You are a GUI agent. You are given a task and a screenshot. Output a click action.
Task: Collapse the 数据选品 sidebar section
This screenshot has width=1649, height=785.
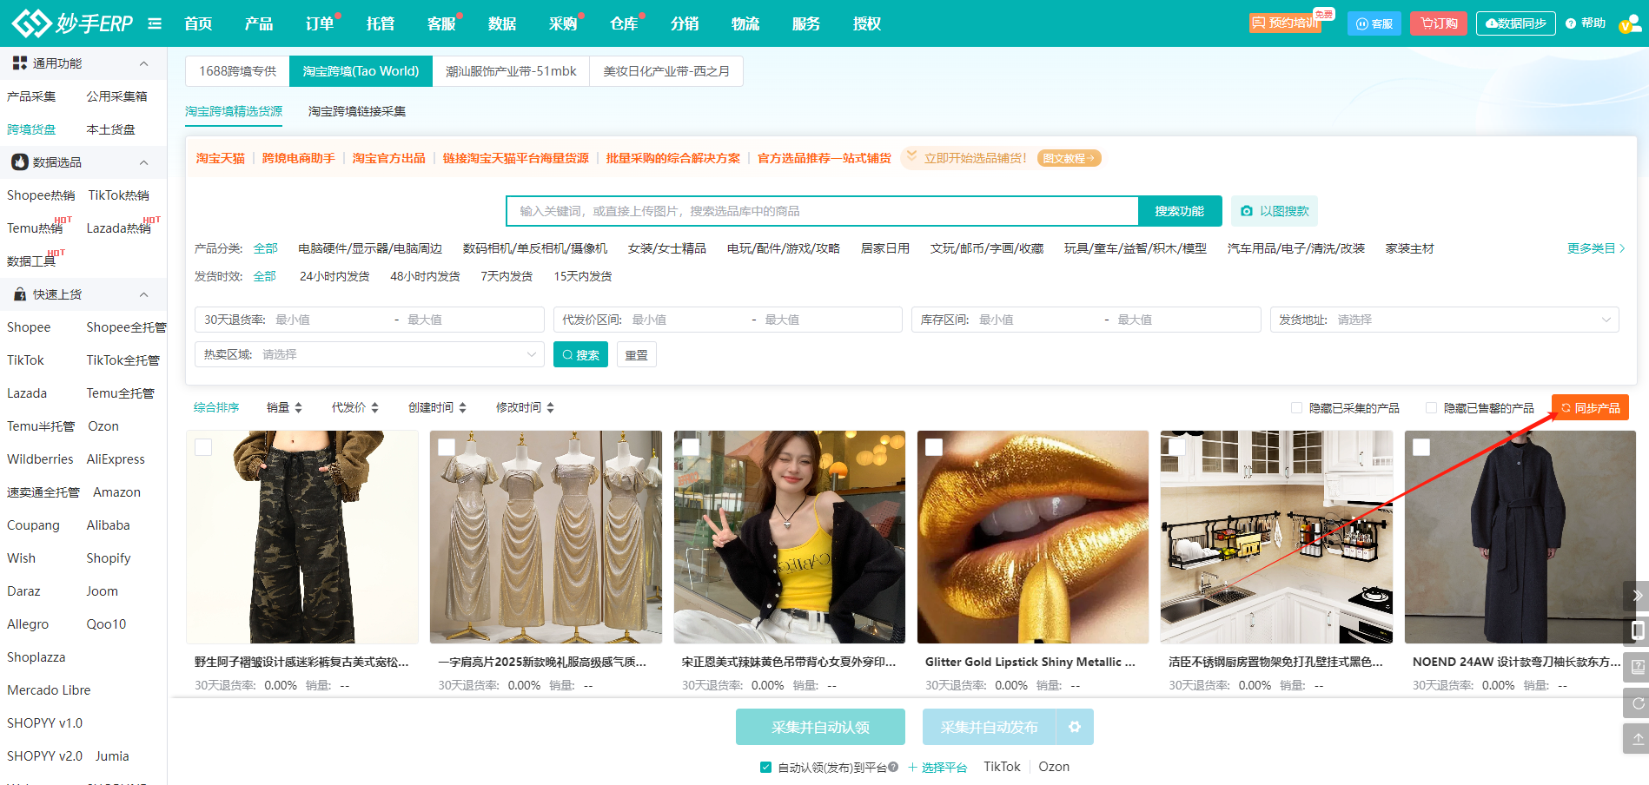pos(143,162)
